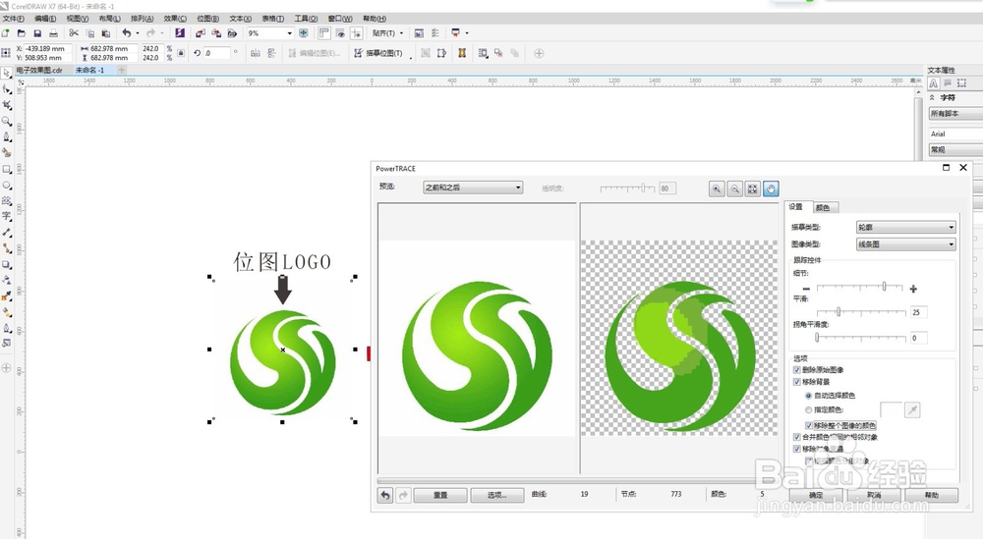Click the 拐角平滑度 slider handle
The image size is (983, 539).
(x=817, y=338)
